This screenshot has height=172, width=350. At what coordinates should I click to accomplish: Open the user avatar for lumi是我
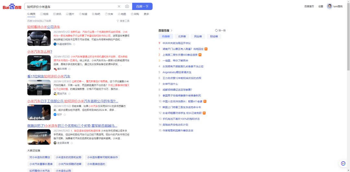click(x=330, y=6)
